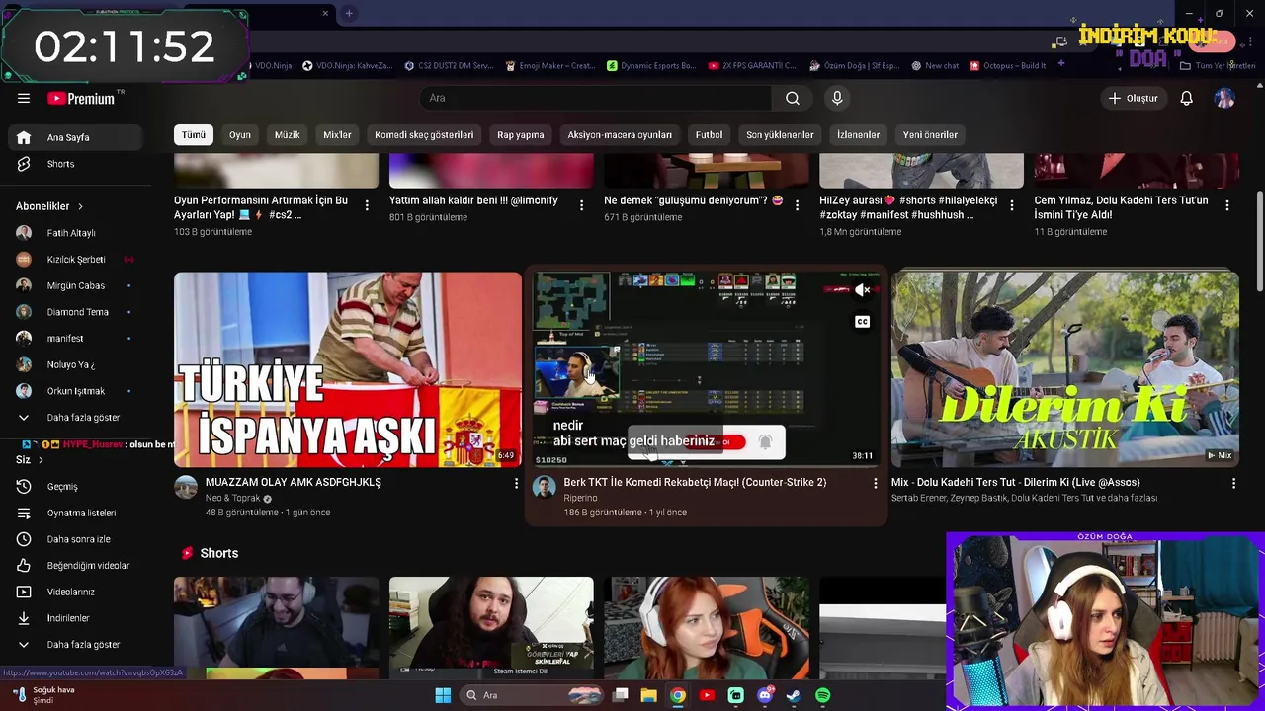Open options for Oyun Performansını Artırmak video
This screenshot has width=1265, height=711.
367,205
